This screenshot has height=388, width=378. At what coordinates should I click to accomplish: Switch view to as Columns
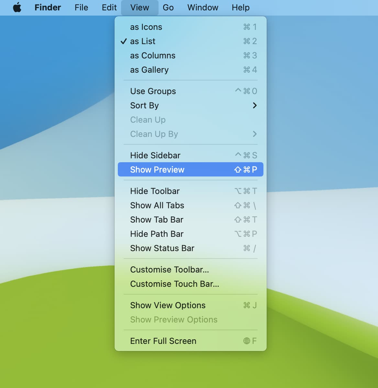(191, 55)
